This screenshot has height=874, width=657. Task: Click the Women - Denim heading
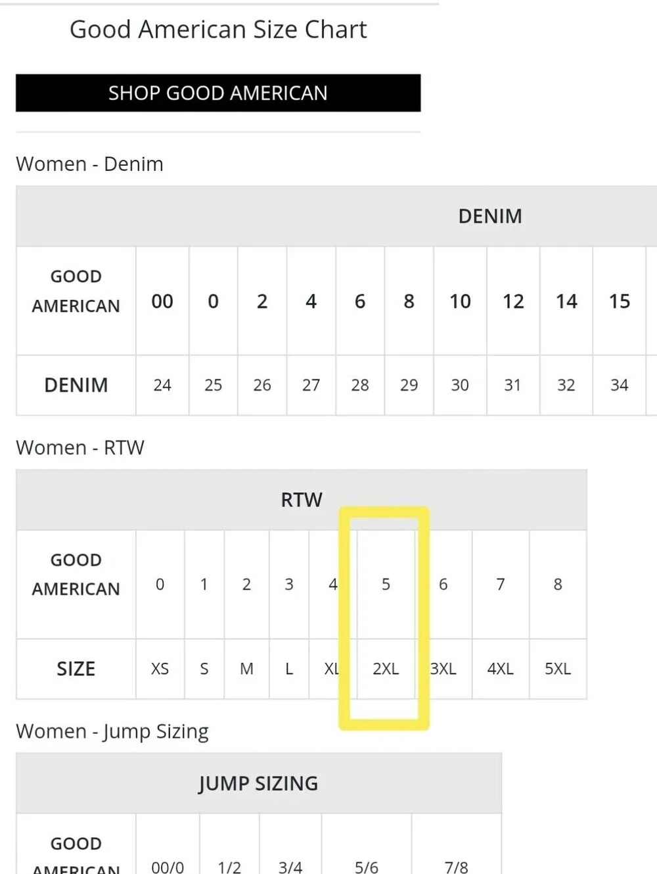(x=89, y=164)
